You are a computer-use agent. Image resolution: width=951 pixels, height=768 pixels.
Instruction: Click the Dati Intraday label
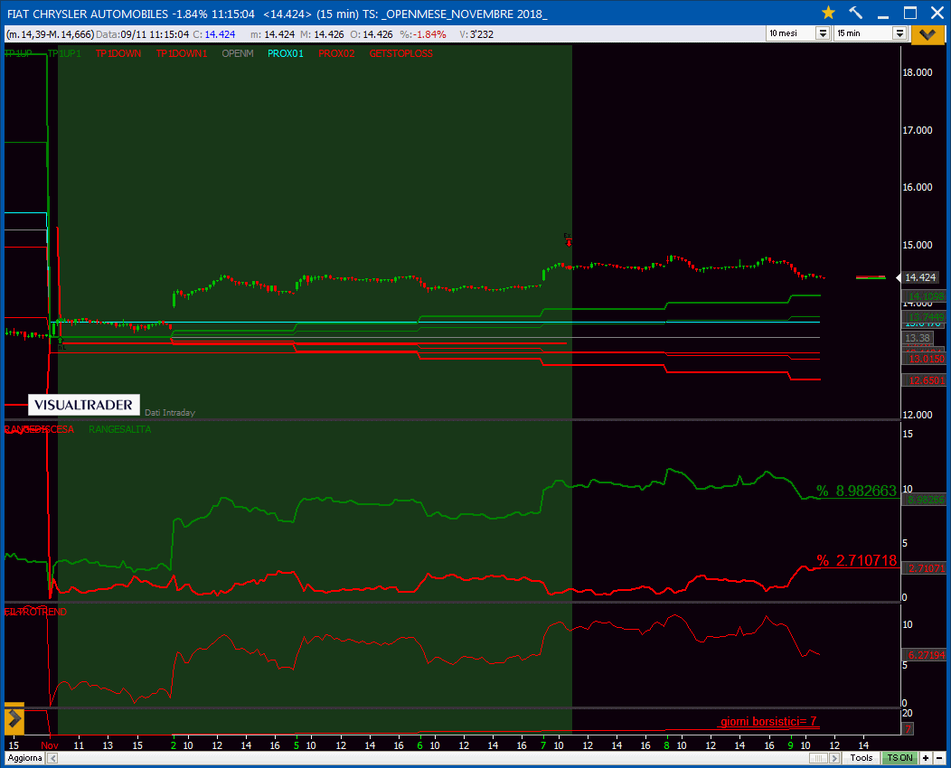click(170, 412)
